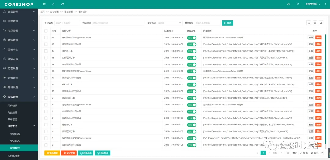Refresh the page using the reload icon
Screen dimensions: 330x160
pos(63,4)
